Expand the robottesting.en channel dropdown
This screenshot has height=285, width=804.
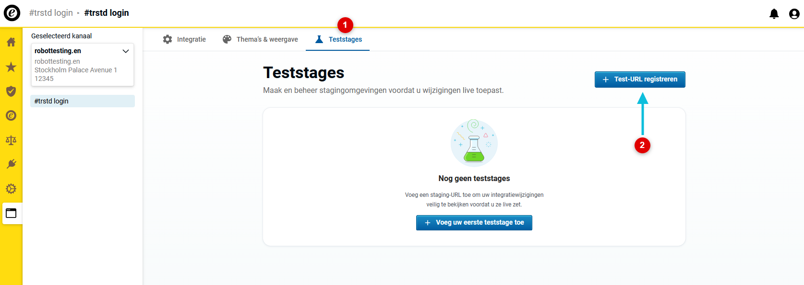(x=83, y=65)
